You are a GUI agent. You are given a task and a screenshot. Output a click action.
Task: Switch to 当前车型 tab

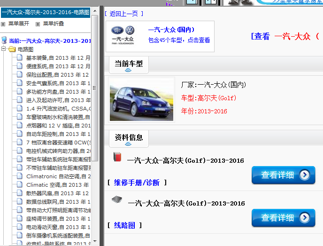pos(129,64)
